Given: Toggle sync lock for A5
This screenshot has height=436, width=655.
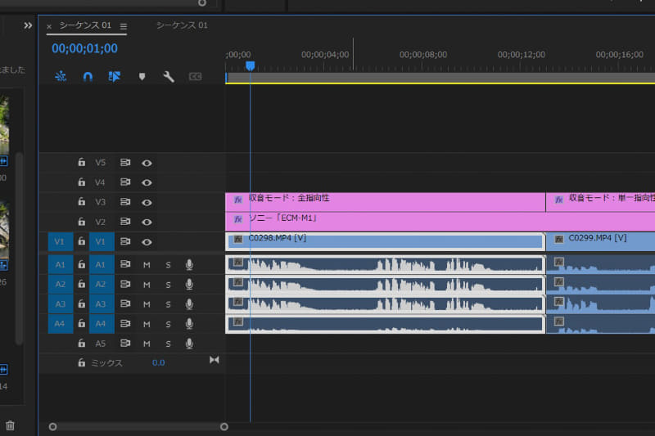Looking at the screenshot, I should 125,343.
